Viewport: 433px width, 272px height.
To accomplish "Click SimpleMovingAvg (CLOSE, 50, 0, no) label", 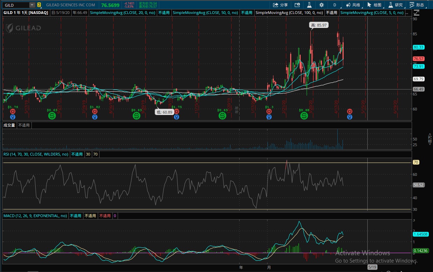I will point(206,13).
